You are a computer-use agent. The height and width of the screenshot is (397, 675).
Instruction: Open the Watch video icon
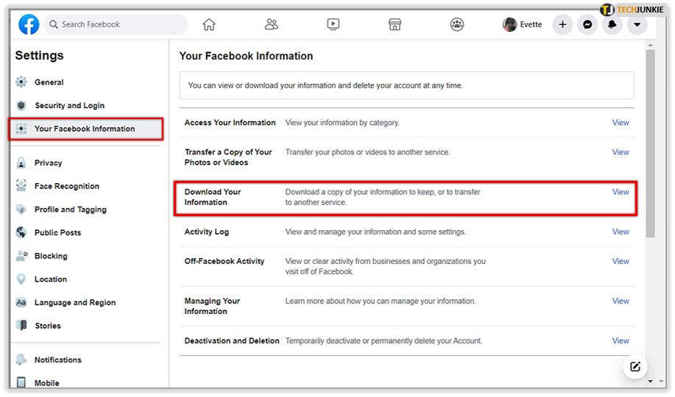[333, 24]
